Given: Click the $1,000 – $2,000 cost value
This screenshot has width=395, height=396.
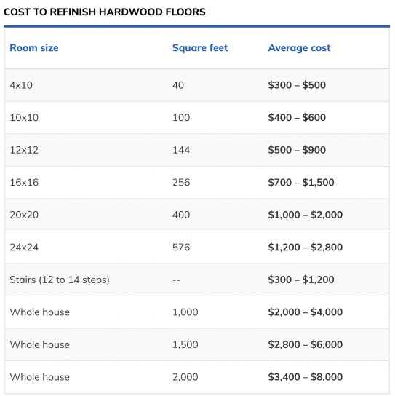Looking at the screenshot, I should pyautogui.click(x=306, y=215).
